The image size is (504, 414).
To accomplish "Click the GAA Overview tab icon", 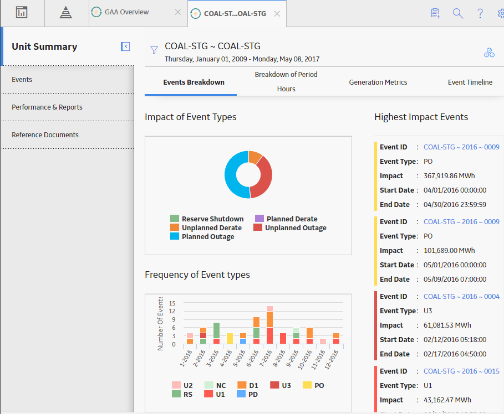I will pyautogui.click(x=96, y=12).
